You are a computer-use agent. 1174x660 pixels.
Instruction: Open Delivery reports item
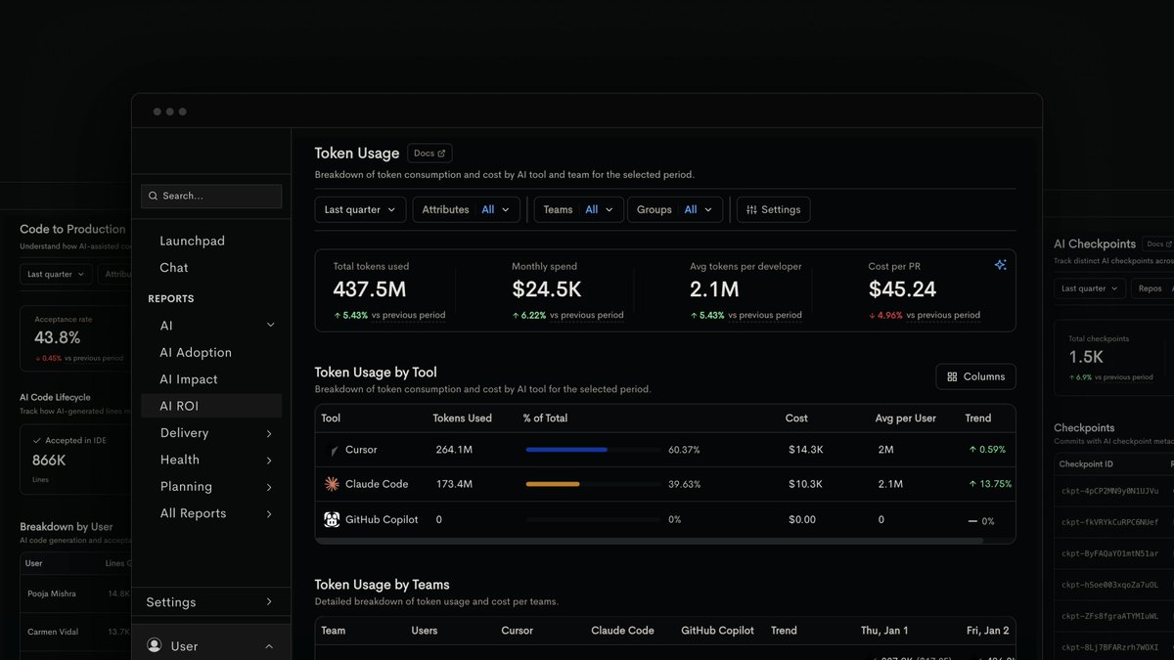click(x=184, y=433)
